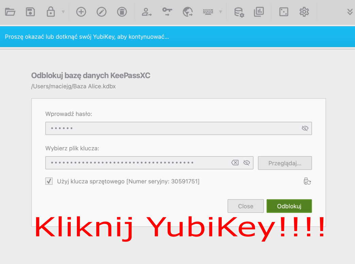Expand the toolbar overflow chevron

coord(350,12)
